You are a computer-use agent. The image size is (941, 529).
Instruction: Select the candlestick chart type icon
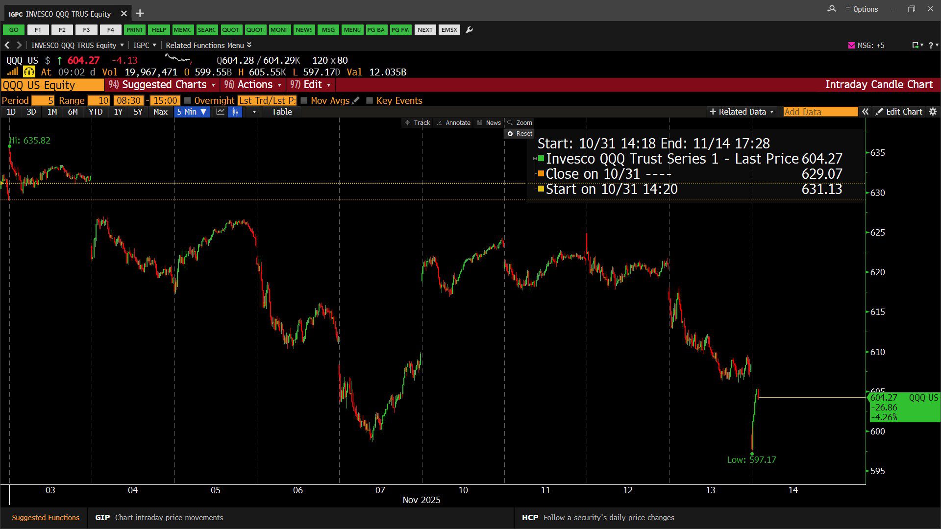pyautogui.click(x=235, y=112)
